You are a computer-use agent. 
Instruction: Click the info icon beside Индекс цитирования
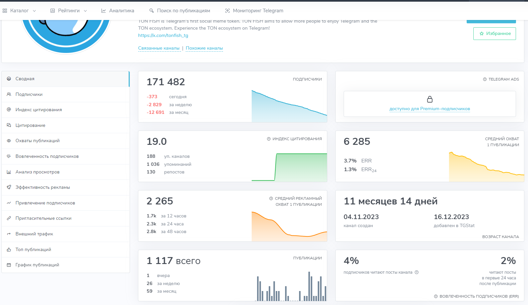tap(269, 139)
